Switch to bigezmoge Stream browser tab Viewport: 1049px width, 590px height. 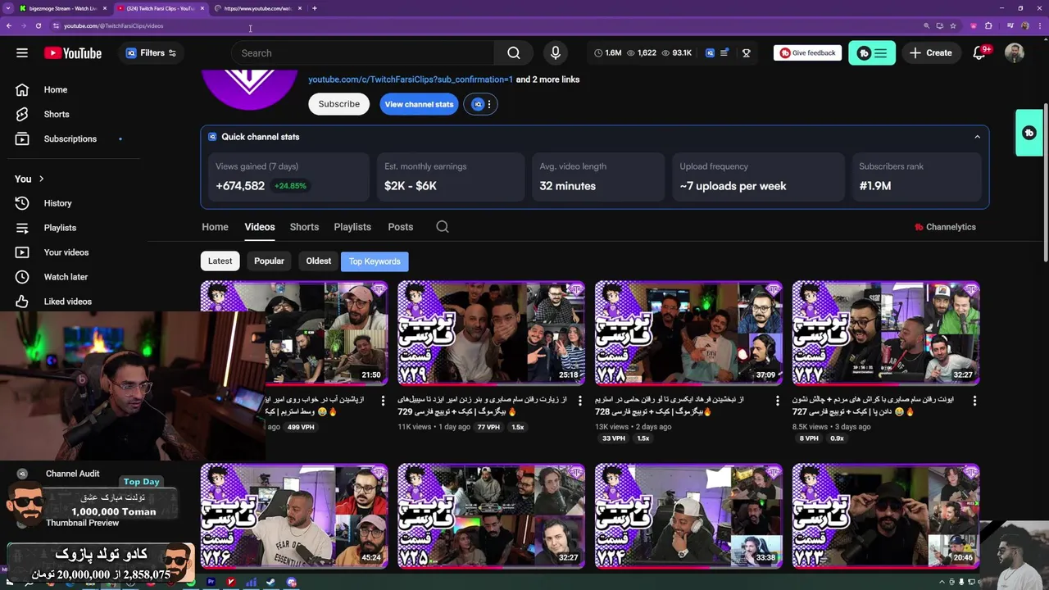[63, 8]
